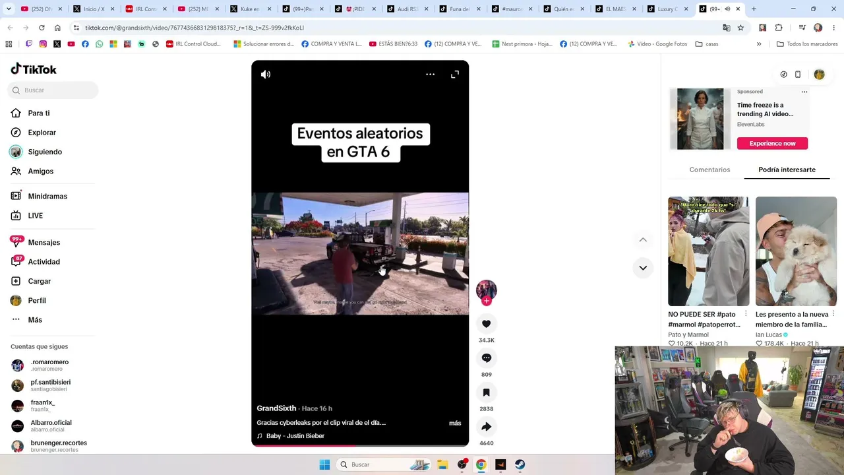
Task: Reload the page in Chrome
Action: pyautogui.click(x=42, y=28)
